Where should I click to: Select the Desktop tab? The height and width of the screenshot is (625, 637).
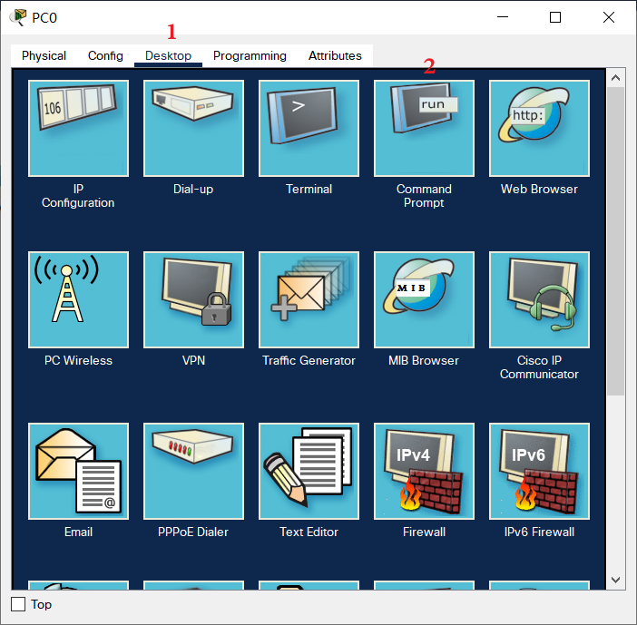coord(168,55)
